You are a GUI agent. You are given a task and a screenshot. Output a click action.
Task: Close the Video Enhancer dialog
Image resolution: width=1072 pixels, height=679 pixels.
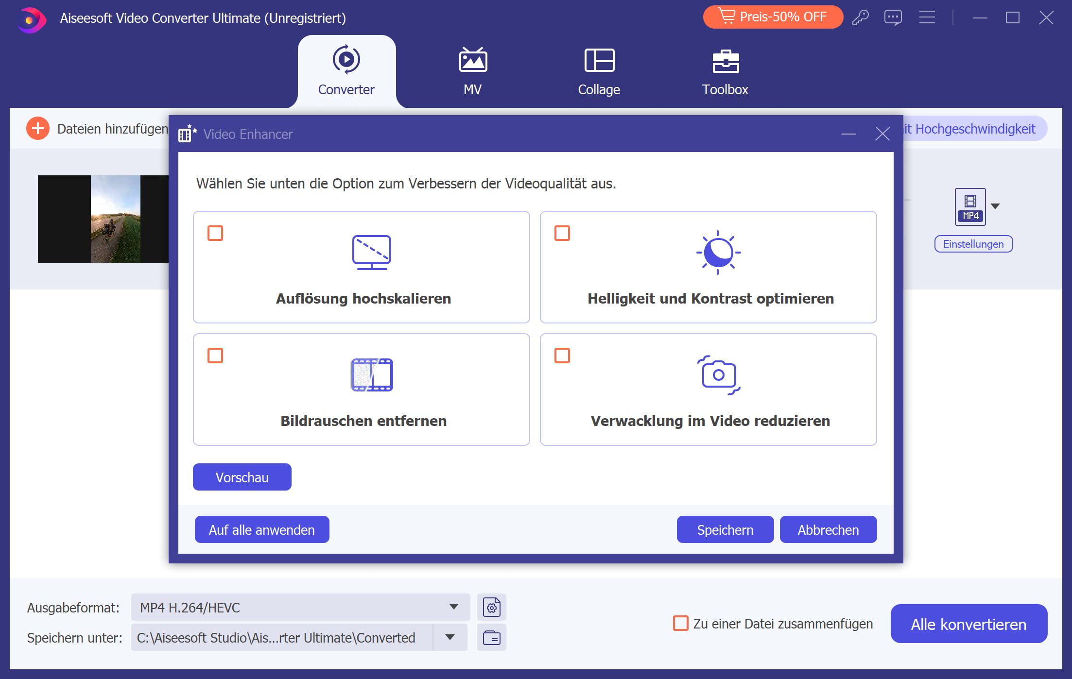[882, 134]
